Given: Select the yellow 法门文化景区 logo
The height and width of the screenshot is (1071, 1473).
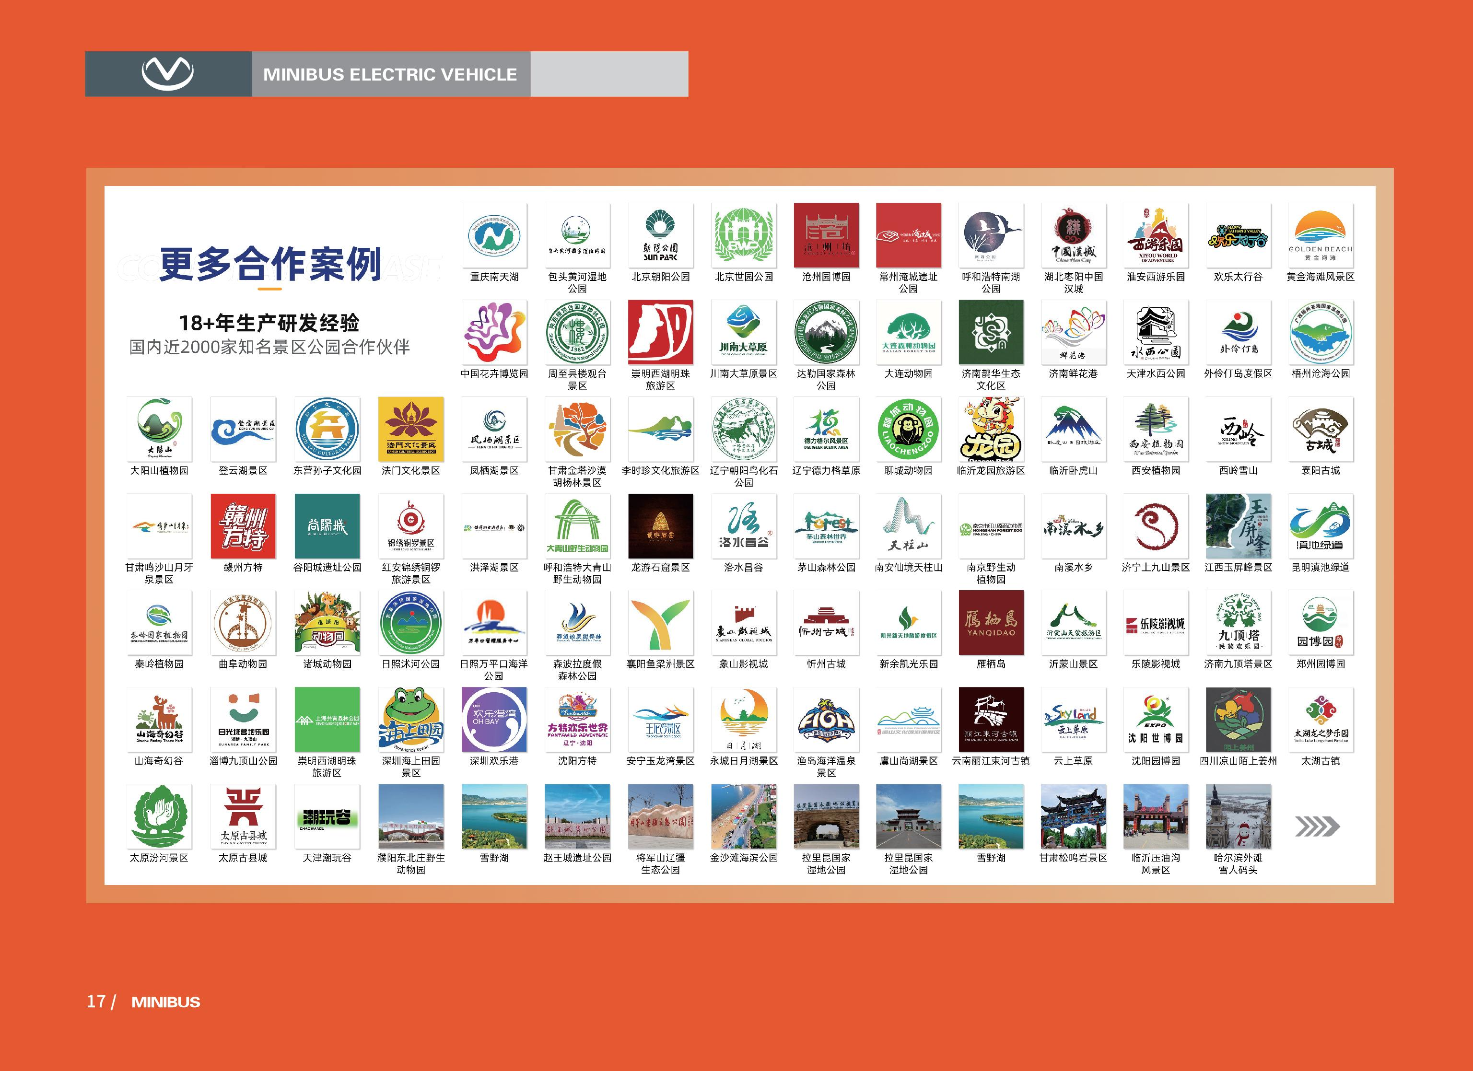Looking at the screenshot, I should point(411,429).
